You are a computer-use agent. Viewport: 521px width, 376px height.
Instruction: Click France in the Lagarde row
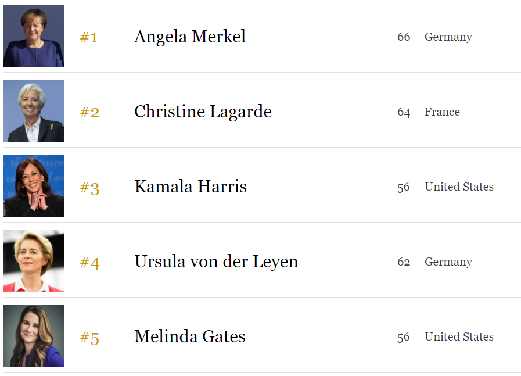coord(442,112)
